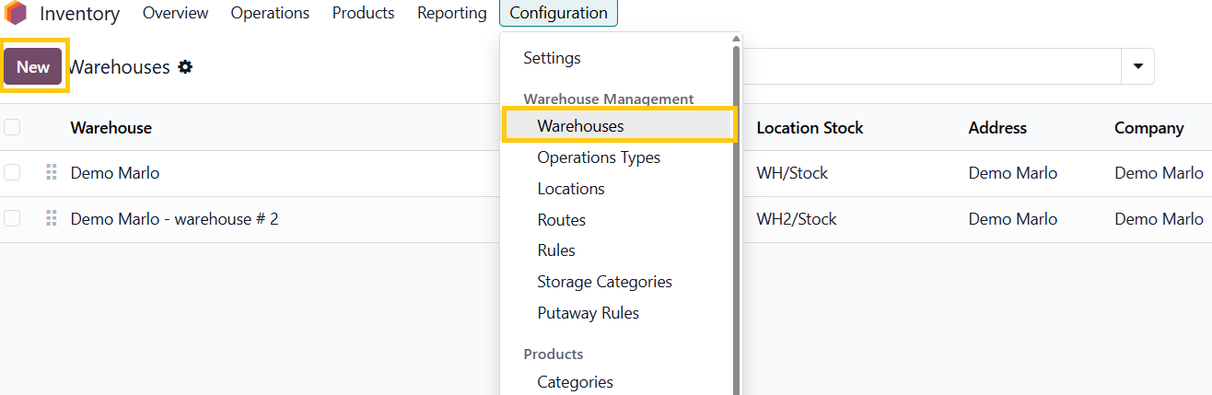Click the Odoo Inventory app logo icon
Image resolution: width=1212 pixels, height=395 pixels.
(x=16, y=14)
